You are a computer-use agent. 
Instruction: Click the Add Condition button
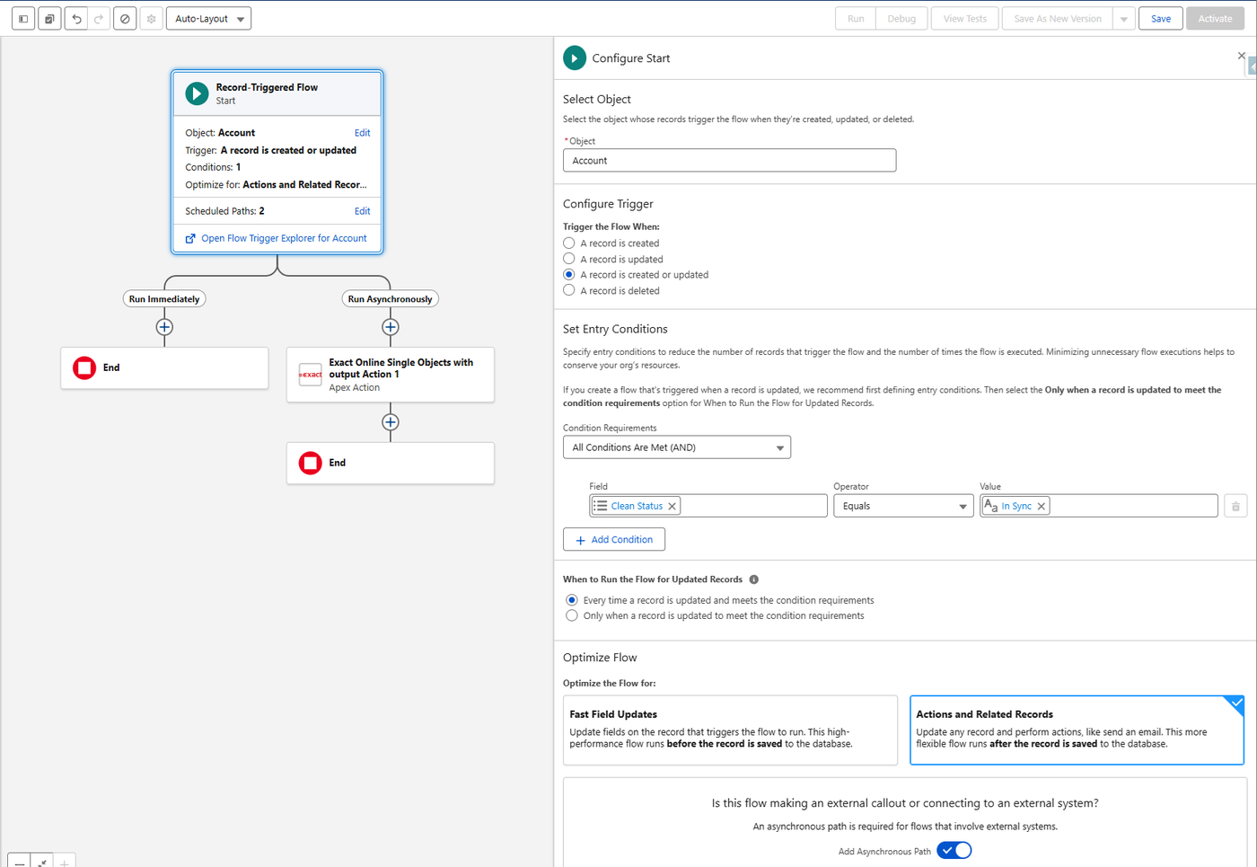pos(614,540)
